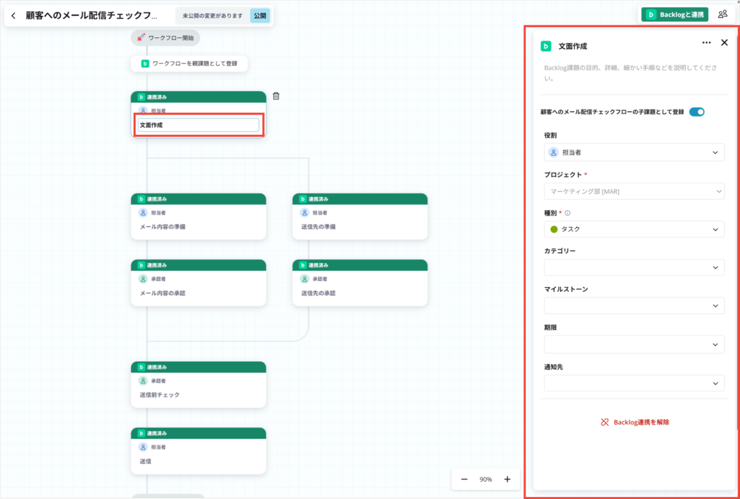The image size is (740, 499).
Task: Click the green タスク color dot
Action: click(554, 229)
